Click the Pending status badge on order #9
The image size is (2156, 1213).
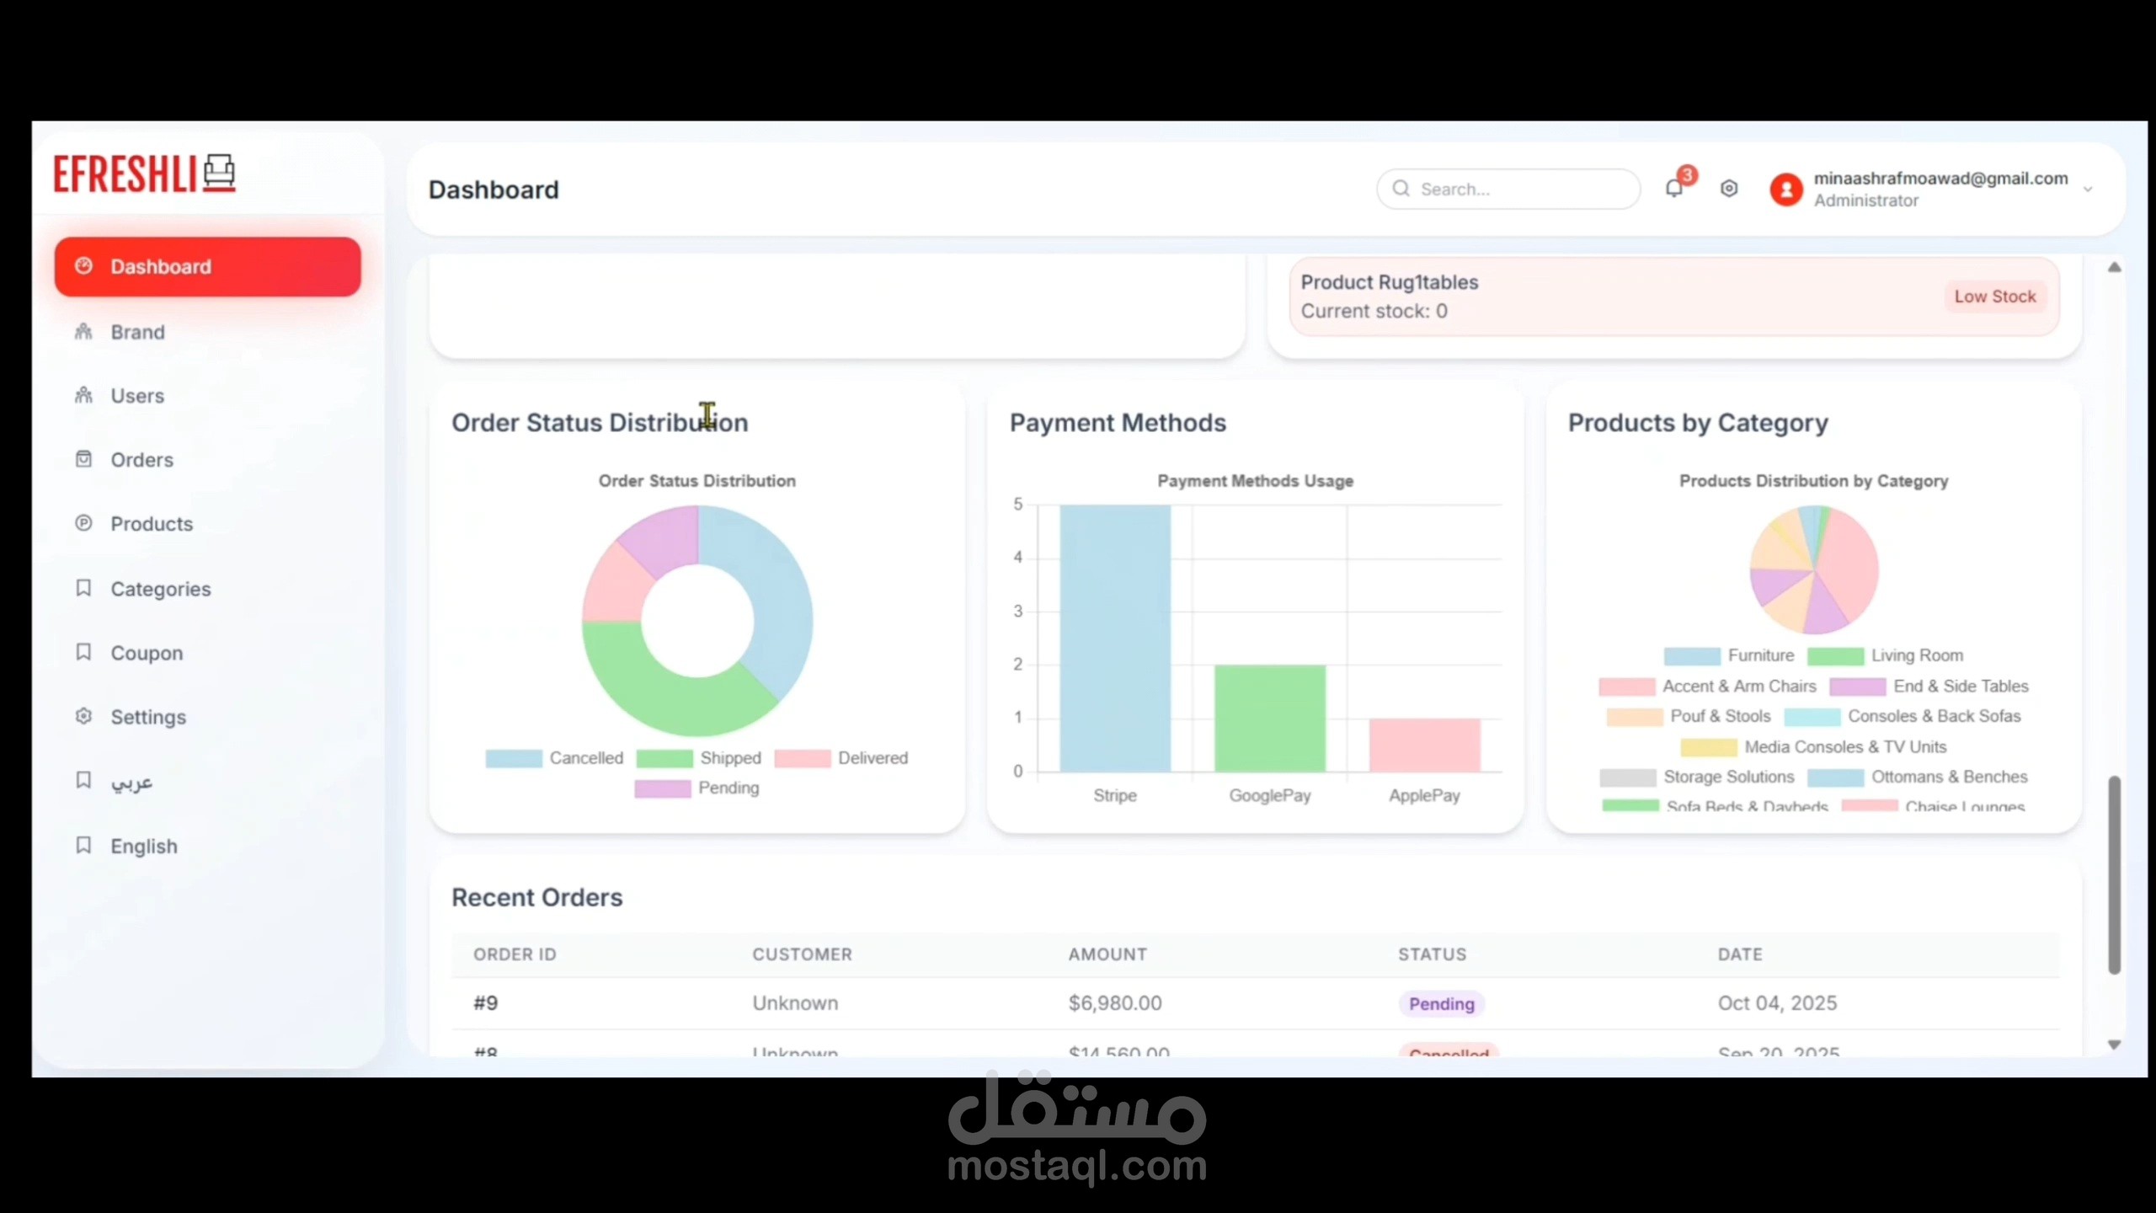click(1441, 1003)
